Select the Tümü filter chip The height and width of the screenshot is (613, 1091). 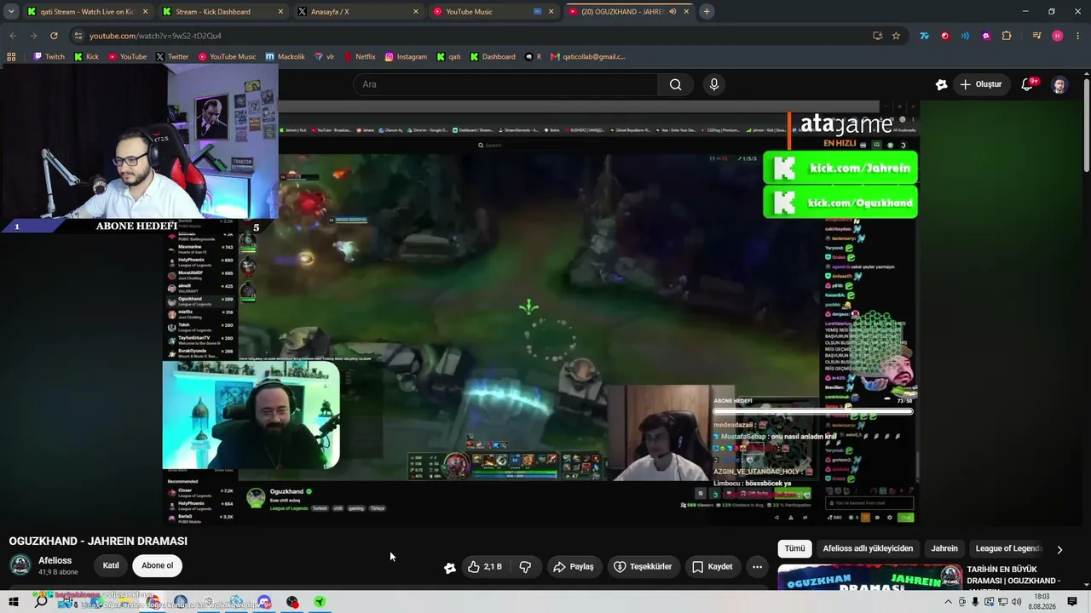[794, 549]
